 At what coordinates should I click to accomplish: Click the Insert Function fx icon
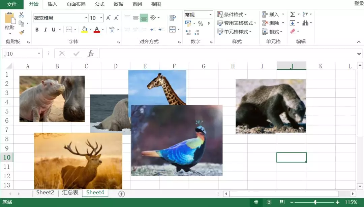[x=90, y=54]
